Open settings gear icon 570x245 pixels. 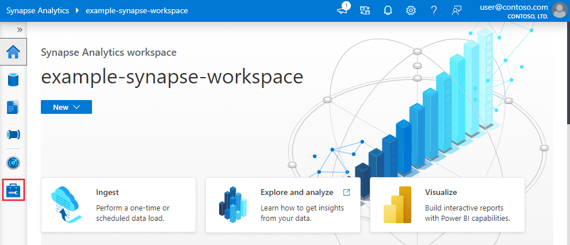click(x=411, y=10)
